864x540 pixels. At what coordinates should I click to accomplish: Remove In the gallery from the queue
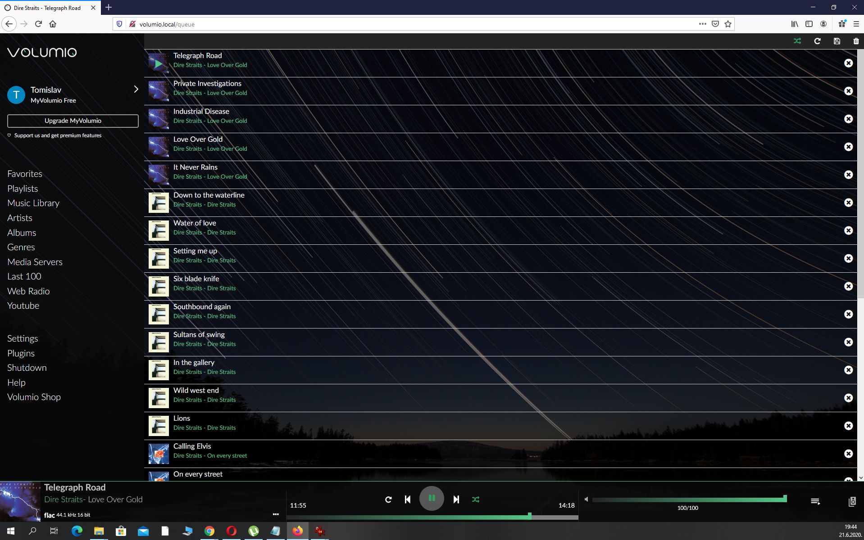point(848,370)
